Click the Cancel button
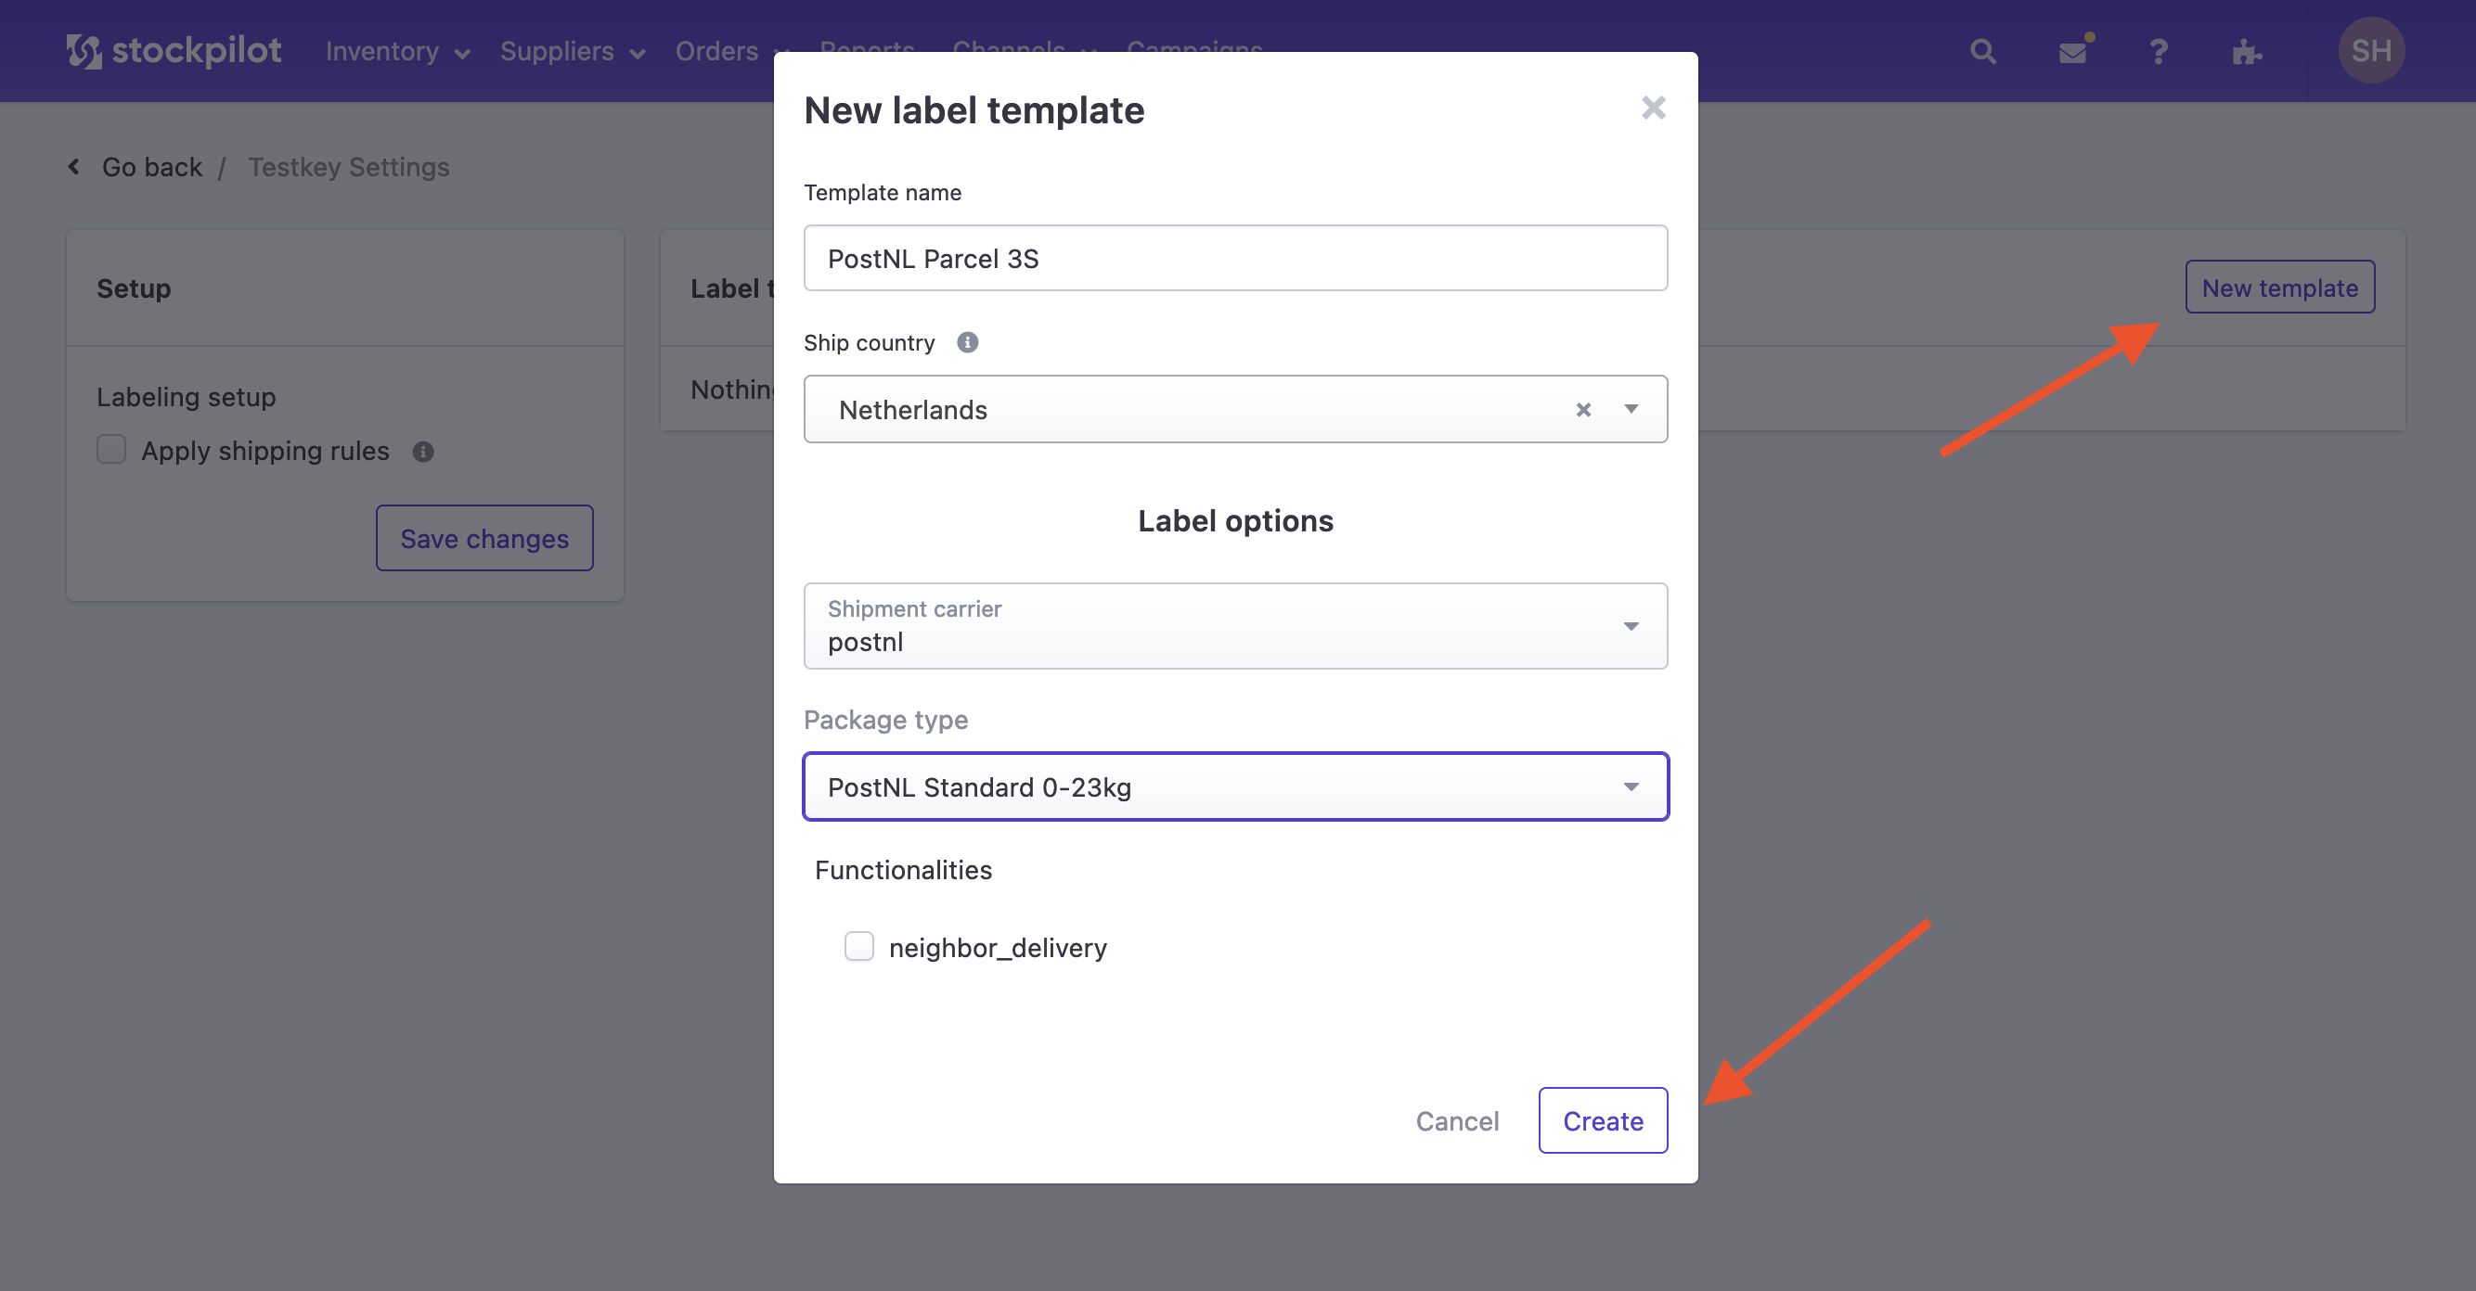2476x1291 pixels. pyautogui.click(x=1457, y=1120)
